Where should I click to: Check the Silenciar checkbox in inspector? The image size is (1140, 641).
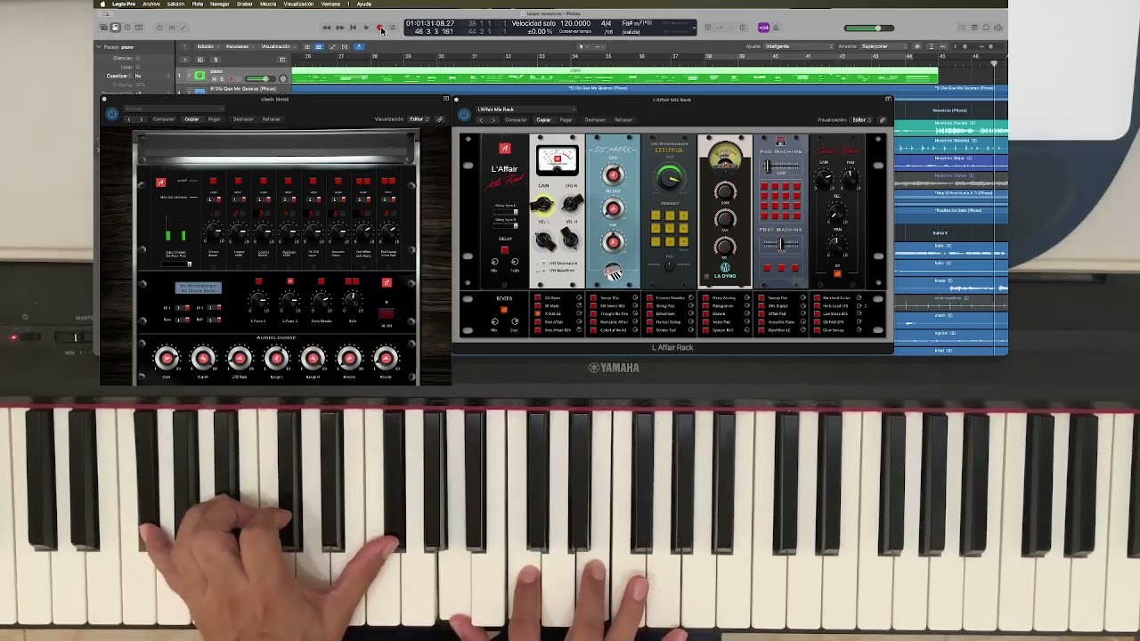coord(138,58)
